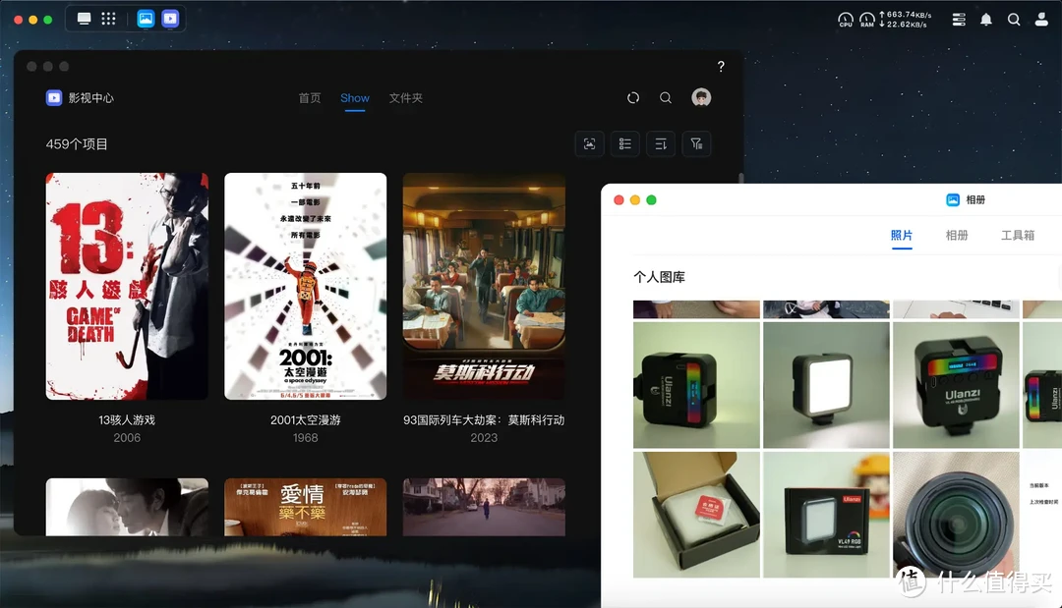
Task: Click the 459个项目 count label
Action: pyautogui.click(x=77, y=144)
